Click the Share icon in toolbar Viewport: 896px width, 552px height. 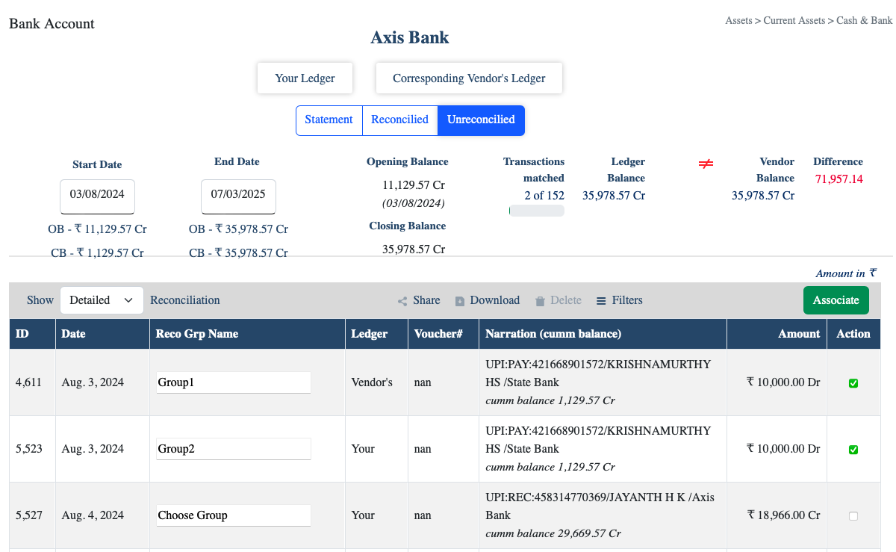pyautogui.click(x=402, y=301)
